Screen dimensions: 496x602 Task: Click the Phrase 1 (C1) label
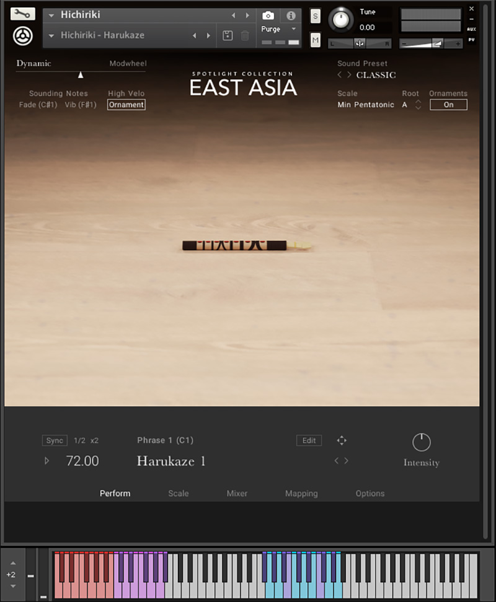[x=165, y=440]
